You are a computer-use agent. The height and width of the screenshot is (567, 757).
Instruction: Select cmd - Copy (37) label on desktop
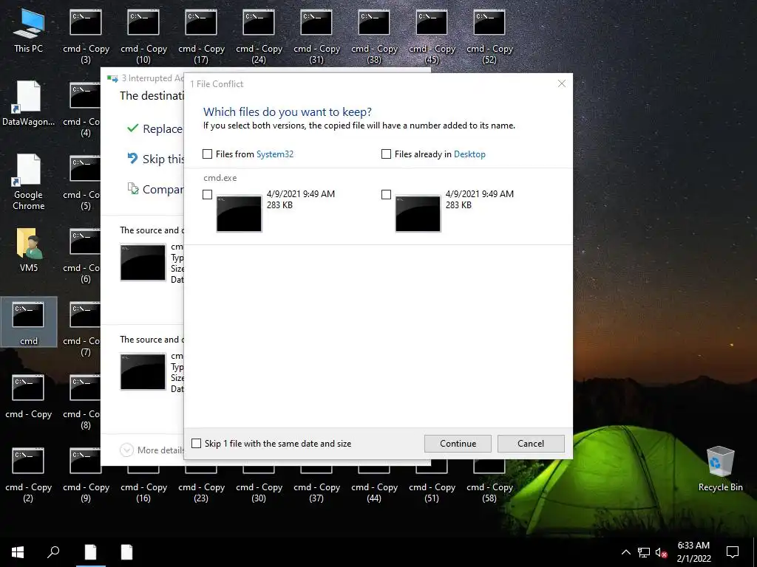point(316,492)
